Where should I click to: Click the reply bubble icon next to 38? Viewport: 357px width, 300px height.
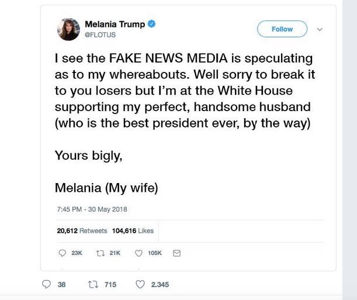click(47, 285)
